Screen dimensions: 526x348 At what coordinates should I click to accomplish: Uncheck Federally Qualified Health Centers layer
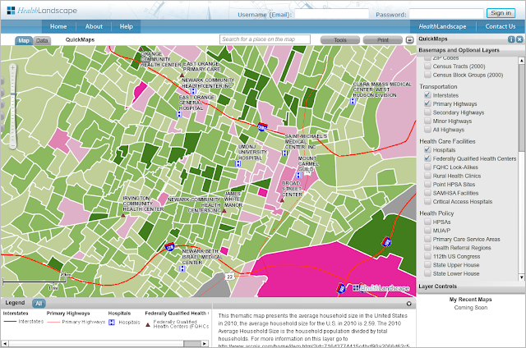coord(427,158)
